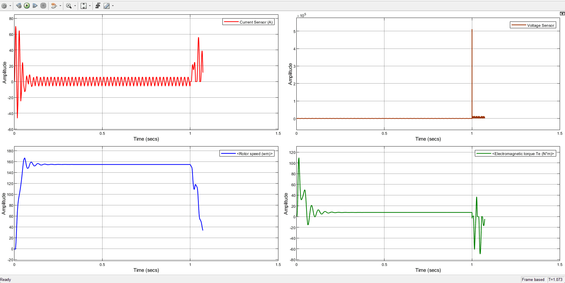Expand the axes scaling dropdown arrow
The image size is (565, 283).
(90, 6)
